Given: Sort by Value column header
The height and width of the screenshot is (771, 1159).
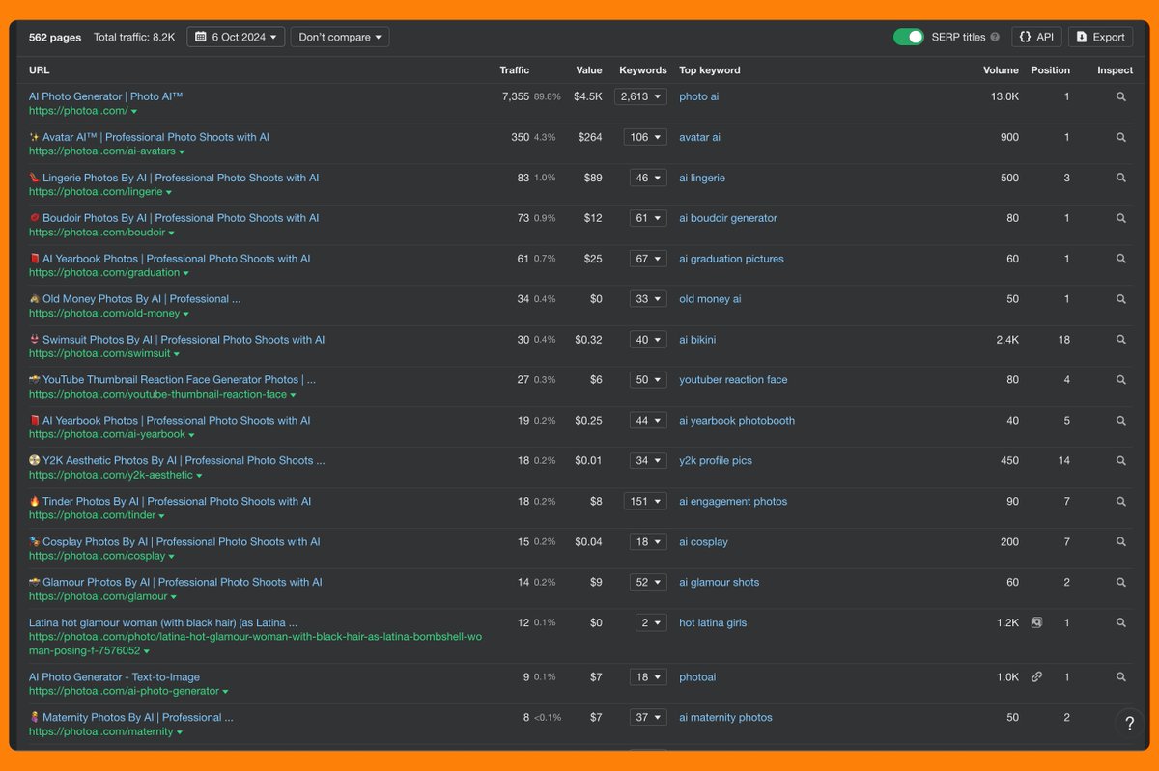Looking at the screenshot, I should 589,70.
